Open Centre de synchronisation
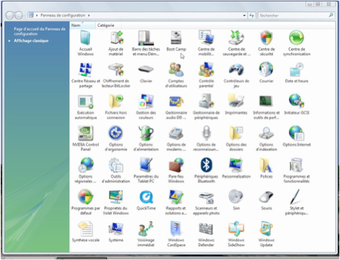The image size is (340, 260). 297,43
